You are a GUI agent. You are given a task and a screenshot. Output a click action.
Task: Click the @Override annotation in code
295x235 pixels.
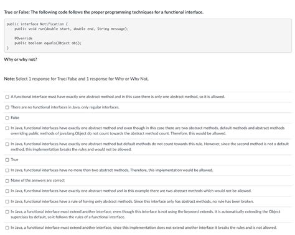coord(24,38)
